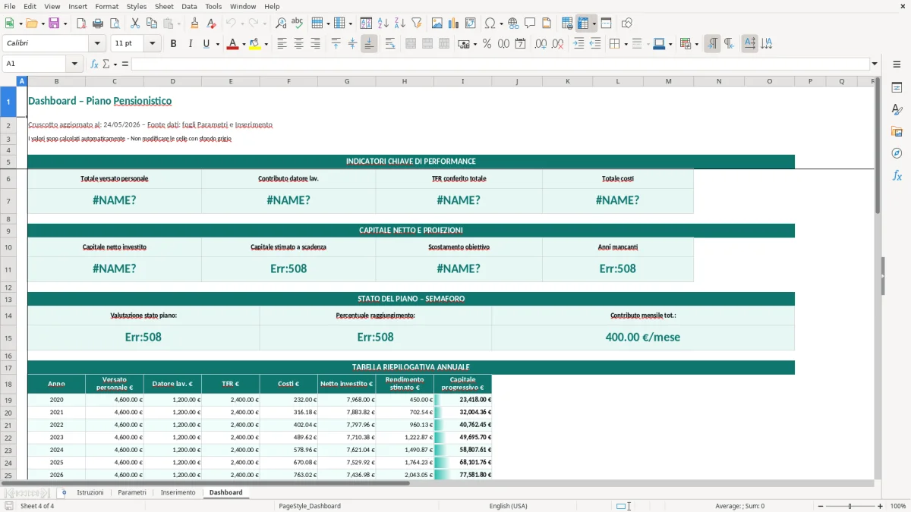Viewport: 911px width, 512px height.
Task: Select row 7 header
Action: pyautogui.click(x=8, y=201)
